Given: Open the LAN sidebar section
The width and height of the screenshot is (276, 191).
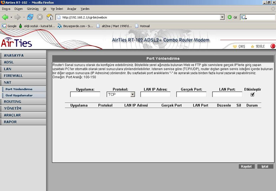Looking at the screenshot, I should (x=23, y=69).
